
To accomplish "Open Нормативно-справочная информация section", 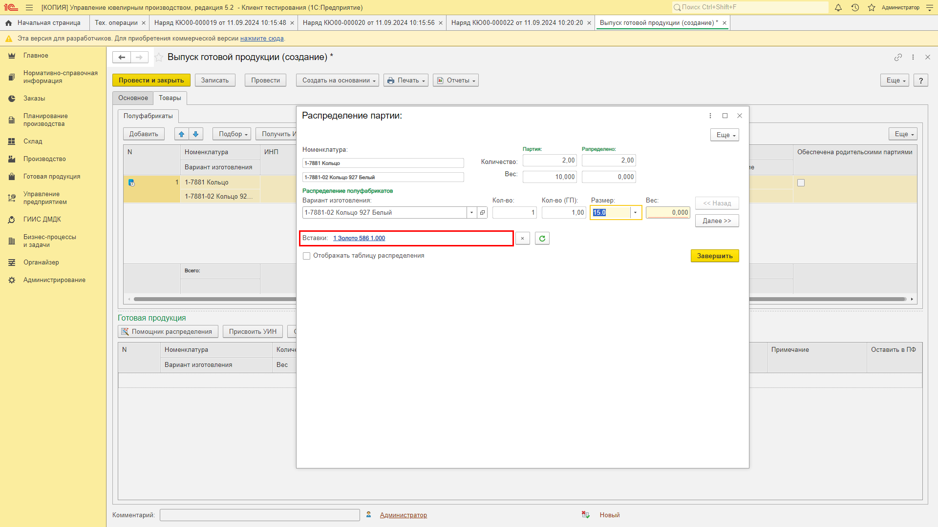I will coord(61,77).
